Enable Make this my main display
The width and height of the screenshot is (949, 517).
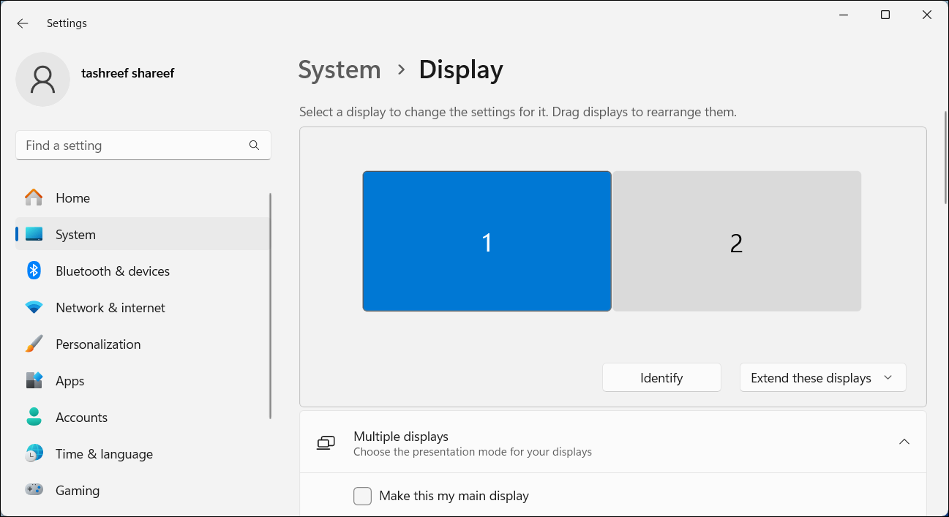pos(362,496)
